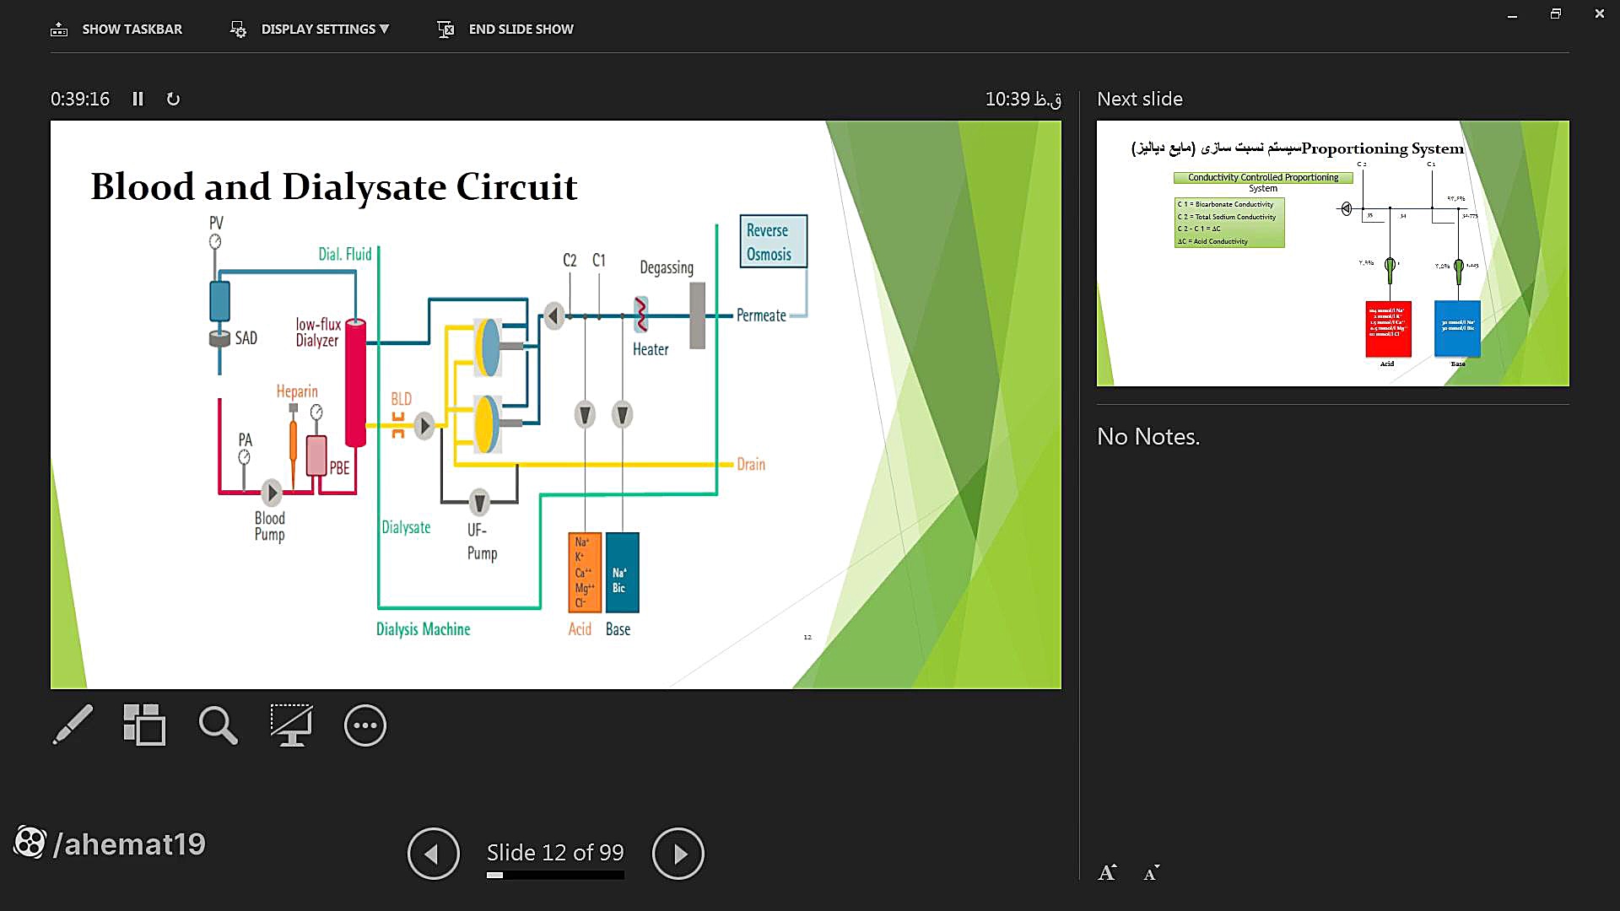Advance to the next slide
Screen dimensions: 1620x911
(x=678, y=854)
